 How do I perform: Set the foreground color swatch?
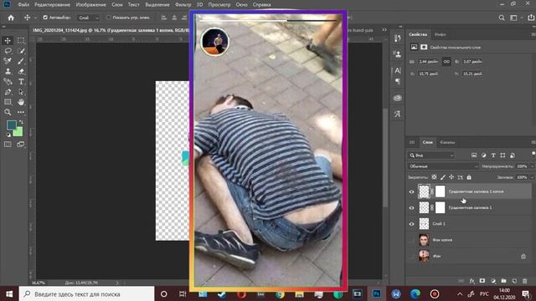click(x=12, y=125)
